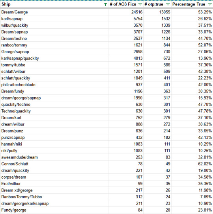Select the Dream/punz cell

pyautogui.click(x=54, y=131)
